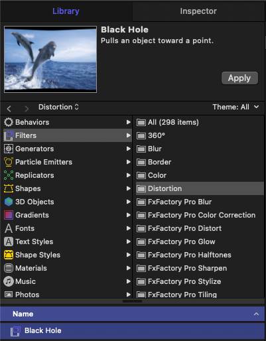
Task: Expand the Shapes category arrow
Action: [x=128, y=188]
